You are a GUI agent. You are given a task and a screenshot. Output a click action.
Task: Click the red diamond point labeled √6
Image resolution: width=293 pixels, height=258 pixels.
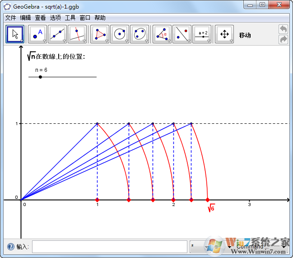(207, 200)
